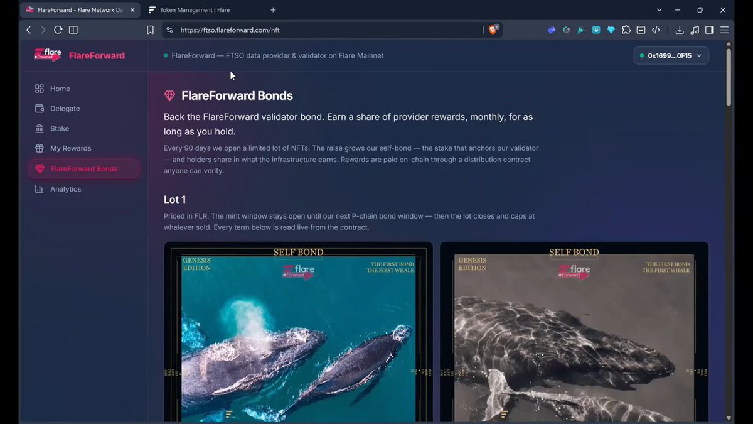Click the FlareForward logo in sidebar header
Viewport: 753px width, 424px height.
coord(79,55)
